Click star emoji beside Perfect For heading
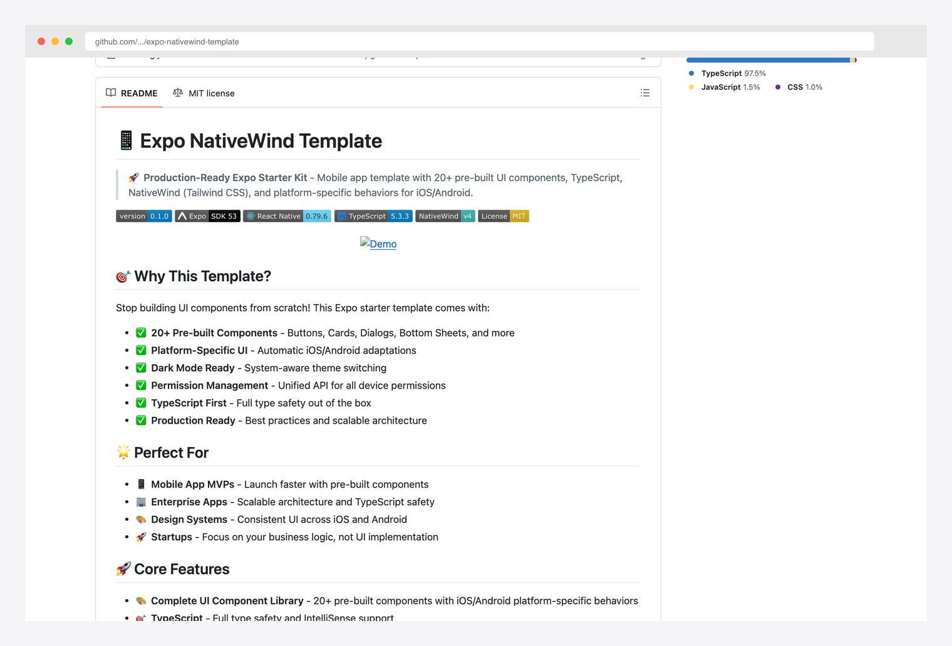 pyautogui.click(x=123, y=452)
